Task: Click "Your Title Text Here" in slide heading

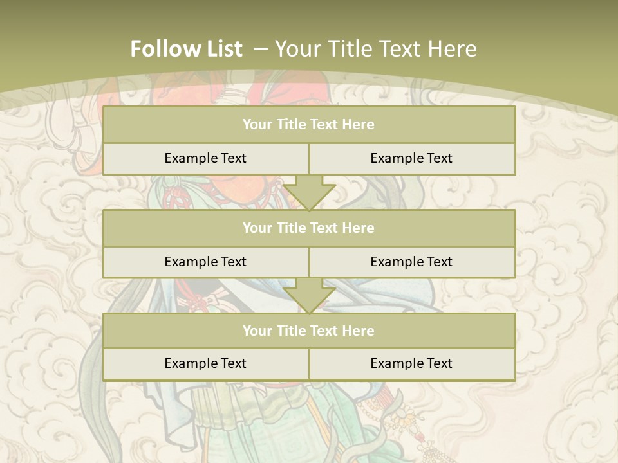Action: [x=376, y=49]
